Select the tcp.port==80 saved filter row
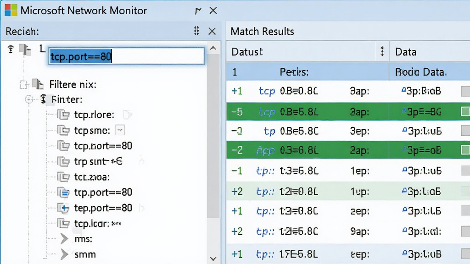470x264 pixels. [x=103, y=192]
